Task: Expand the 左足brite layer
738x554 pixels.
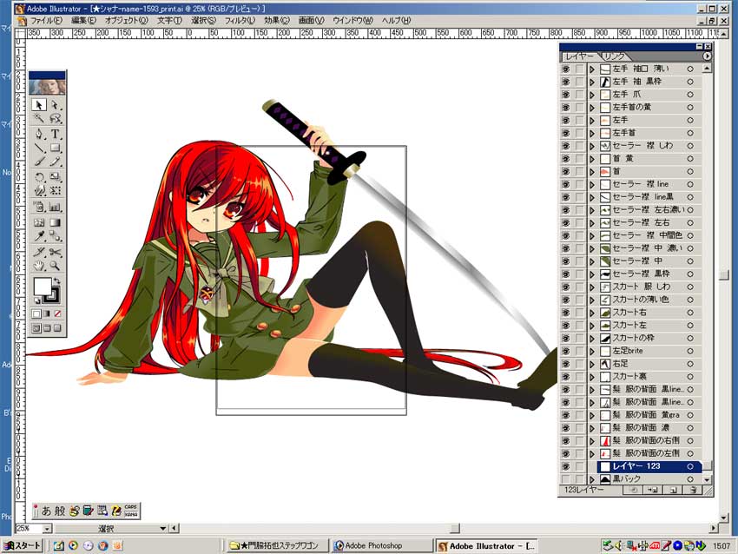Action: click(592, 351)
